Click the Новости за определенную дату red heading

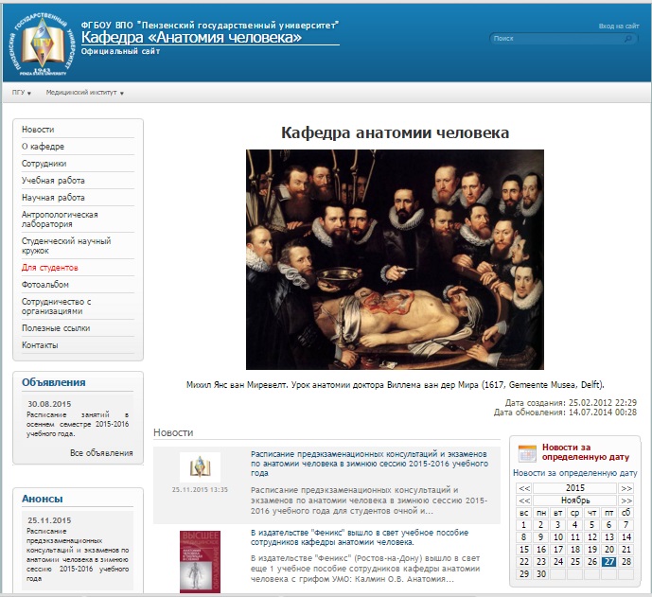[586, 452]
